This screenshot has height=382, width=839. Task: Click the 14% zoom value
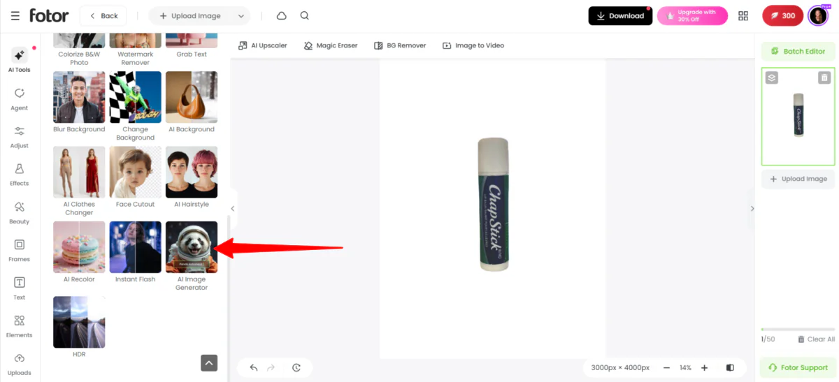point(685,367)
